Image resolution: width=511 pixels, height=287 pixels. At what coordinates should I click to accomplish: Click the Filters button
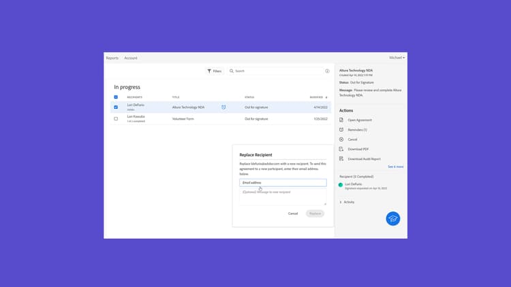215,71
